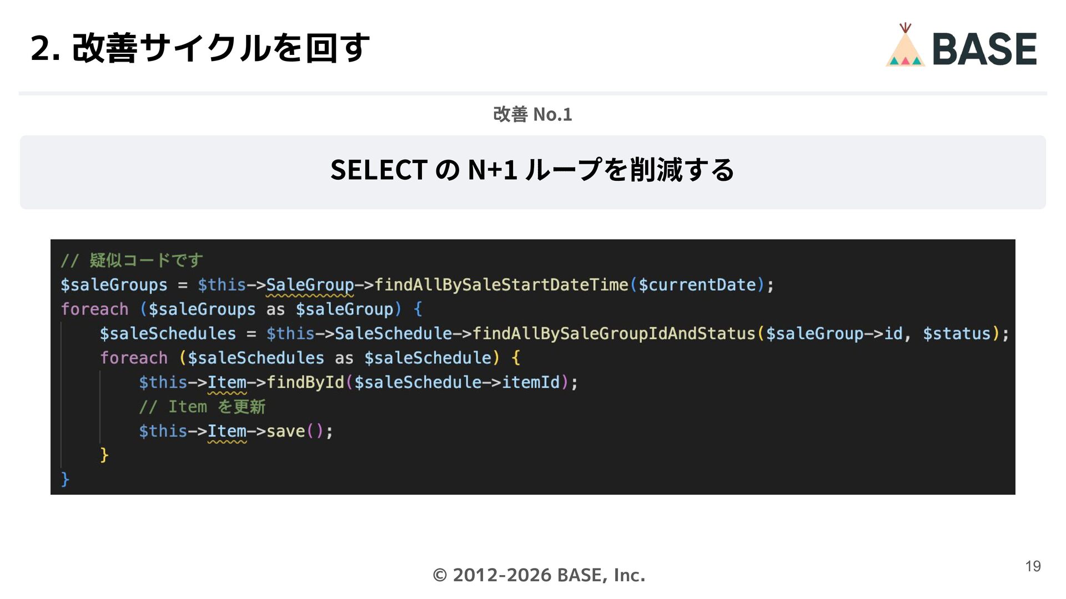
Task: Click the slide title 改善サイクルを回す
Action: point(200,48)
